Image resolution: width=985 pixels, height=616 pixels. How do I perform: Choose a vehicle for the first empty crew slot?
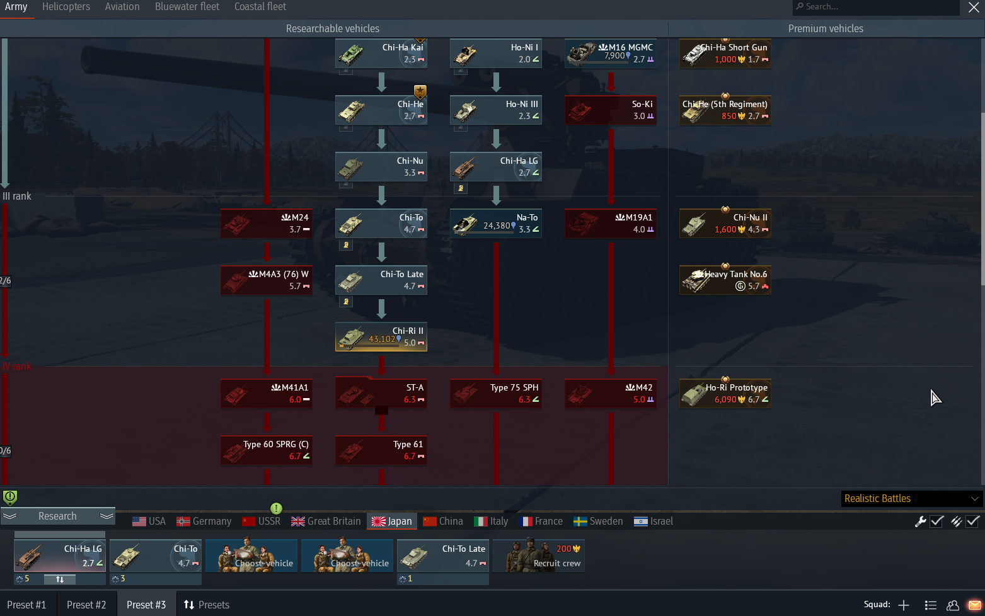click(x=251, y=556)
